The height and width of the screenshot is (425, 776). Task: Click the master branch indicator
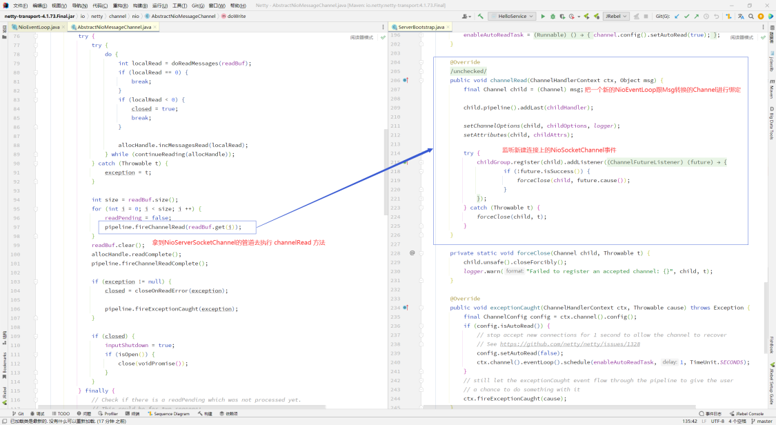click(762, 422)
